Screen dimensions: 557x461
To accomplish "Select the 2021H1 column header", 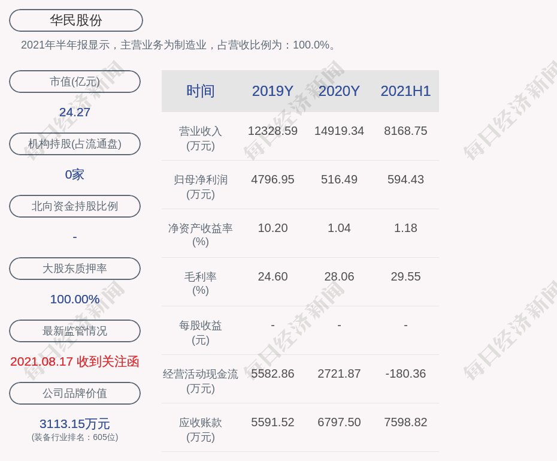I will [x=405, y=91].
